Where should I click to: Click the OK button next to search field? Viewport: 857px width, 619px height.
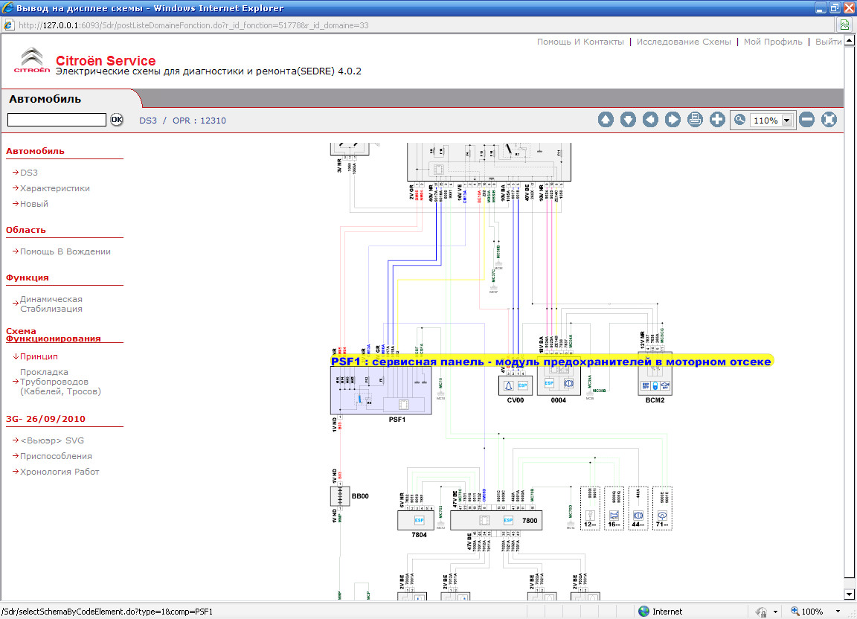click(116, 120)
